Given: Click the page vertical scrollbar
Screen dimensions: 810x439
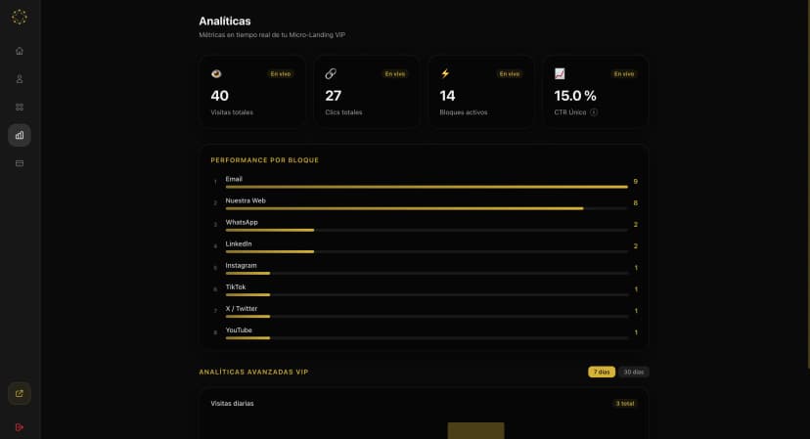Looking at the screenshot, I should (808, 184).
